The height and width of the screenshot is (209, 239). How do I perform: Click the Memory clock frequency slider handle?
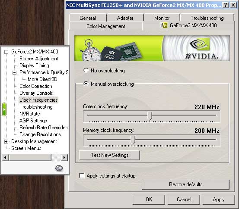click(133, 140)
